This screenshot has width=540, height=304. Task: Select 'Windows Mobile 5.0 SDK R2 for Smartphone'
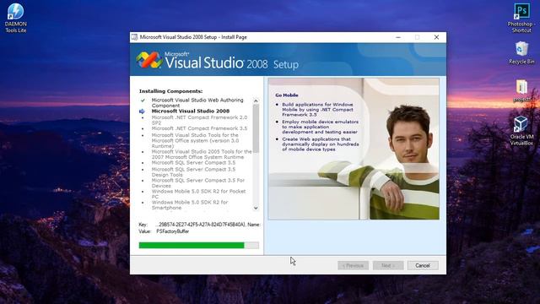click(190, 205)
